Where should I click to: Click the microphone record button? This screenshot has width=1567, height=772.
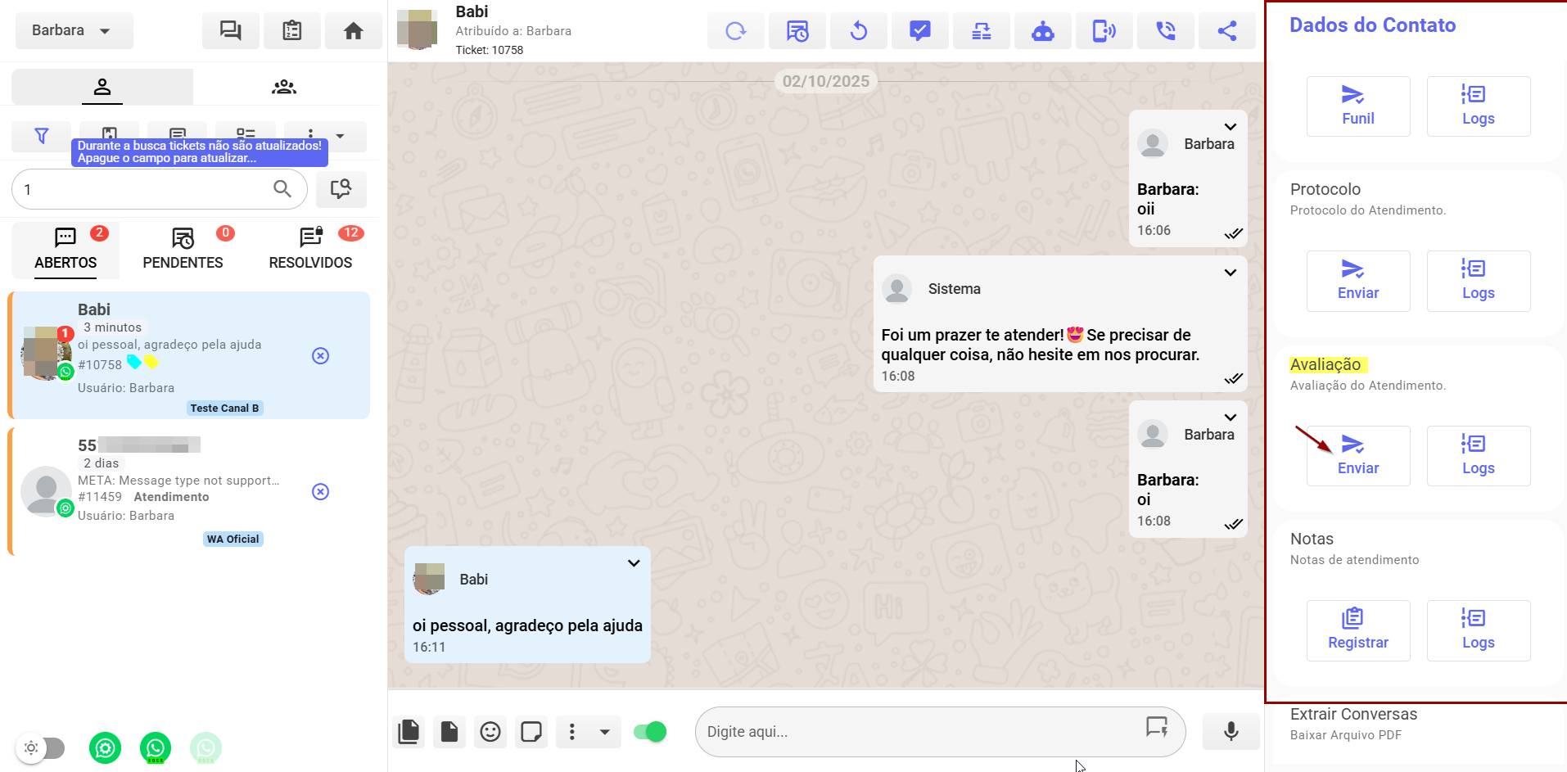point(1230,731)
